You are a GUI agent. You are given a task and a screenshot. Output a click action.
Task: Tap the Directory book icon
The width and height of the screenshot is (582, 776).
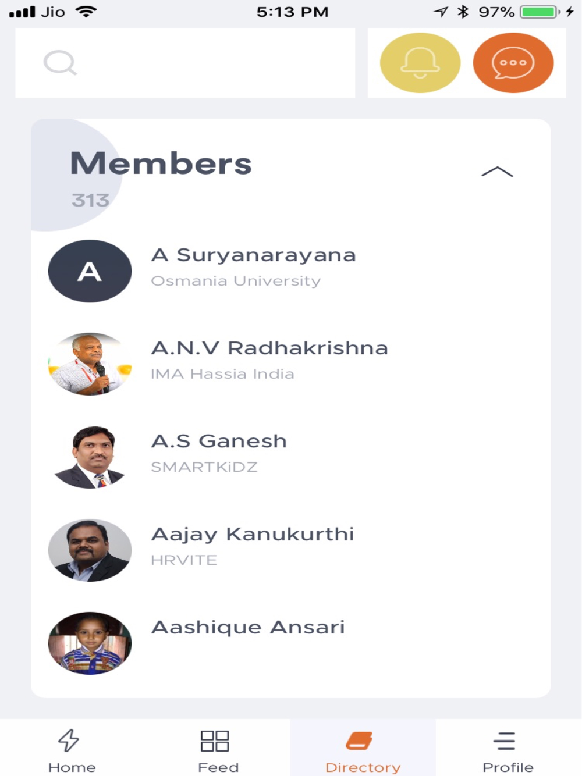click(x=360, y=741)
